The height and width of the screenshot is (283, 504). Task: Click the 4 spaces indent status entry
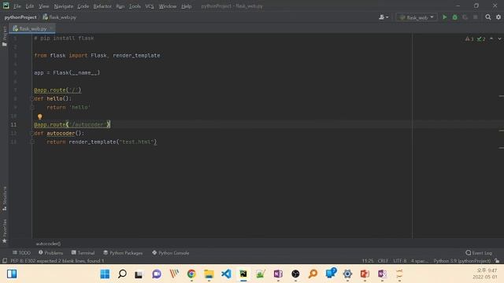click(419, 261)
